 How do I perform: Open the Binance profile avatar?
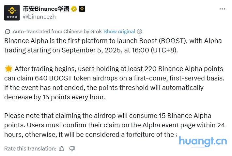click(12, 13)
